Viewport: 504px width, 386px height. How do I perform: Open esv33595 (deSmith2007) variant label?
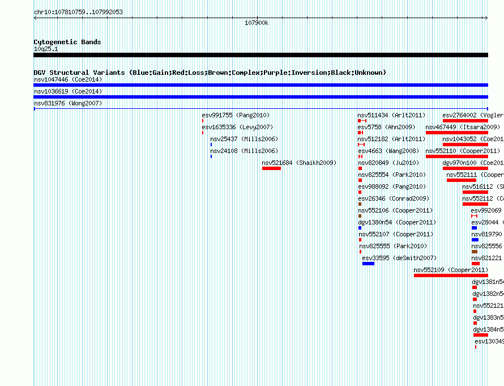(x=399, y=258)
